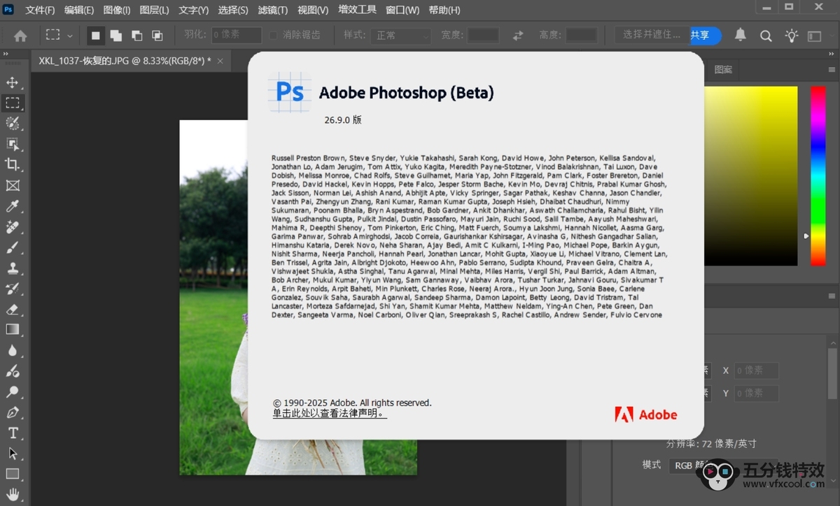Select the Spot Healing Brush tool
The height and width of the screenshot is (506, 840).
click(13, 227)
